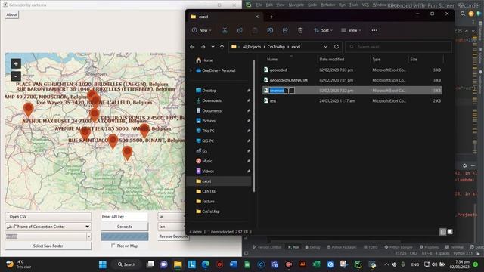
Task: Open Microsoft Edge from the taskbar
Action: tap(206, 264)
